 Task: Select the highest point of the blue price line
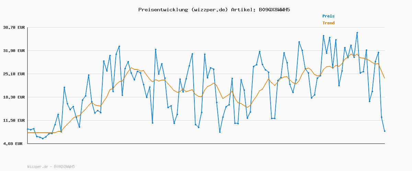(x=357, y=33)
